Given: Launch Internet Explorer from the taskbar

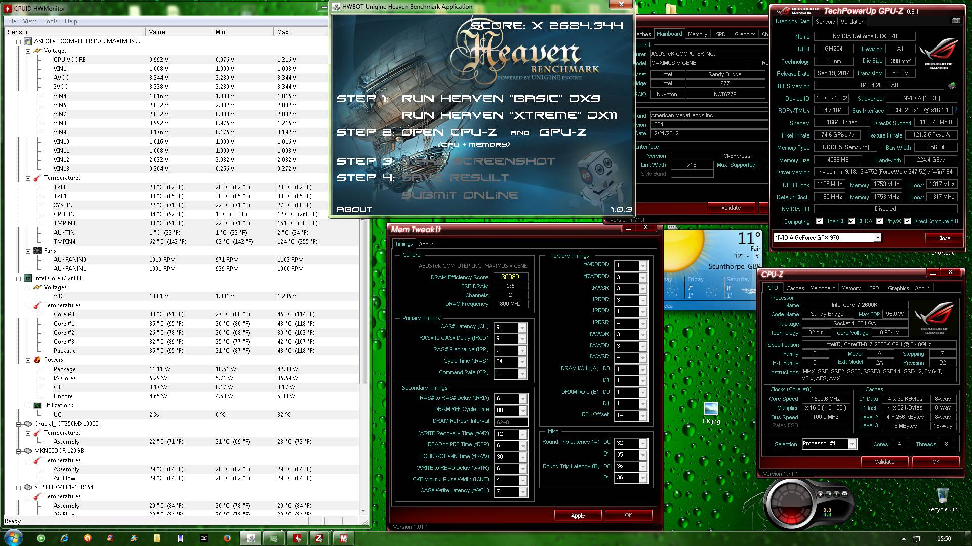Looking at the screenshot, I should [x=64, y=538].
